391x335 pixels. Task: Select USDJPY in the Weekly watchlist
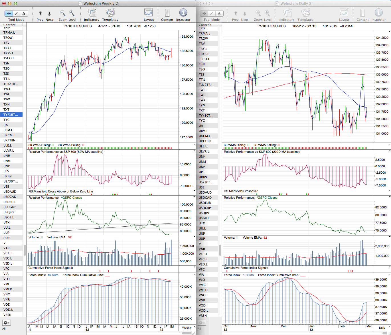pyautogui.click(x=9, y=212)
